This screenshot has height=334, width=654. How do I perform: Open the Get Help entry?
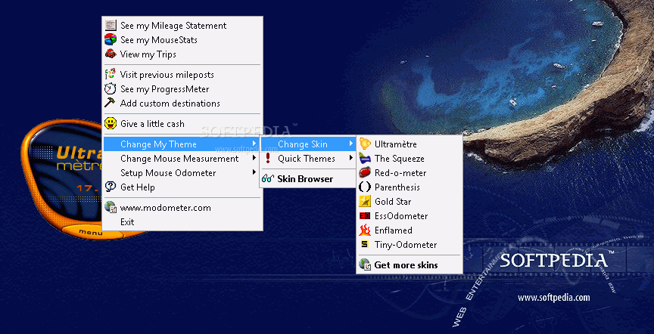[182, 187]
